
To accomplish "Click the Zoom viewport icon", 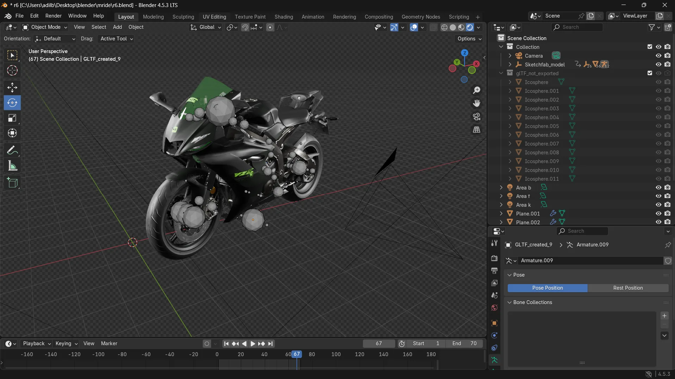I will point(476,90).
